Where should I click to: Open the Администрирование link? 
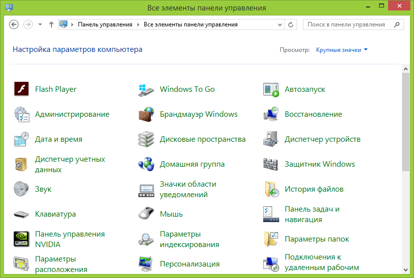[72, 114]
